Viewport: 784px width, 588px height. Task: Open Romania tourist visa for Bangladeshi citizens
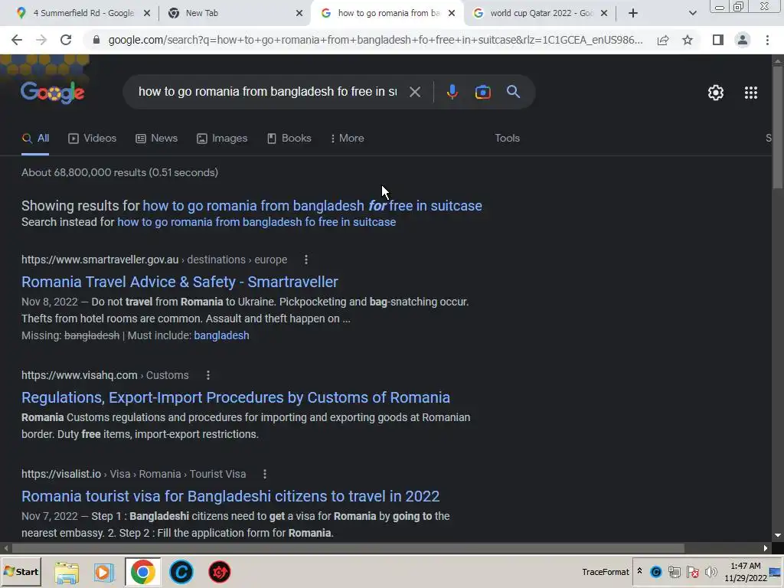click(230, 496)
